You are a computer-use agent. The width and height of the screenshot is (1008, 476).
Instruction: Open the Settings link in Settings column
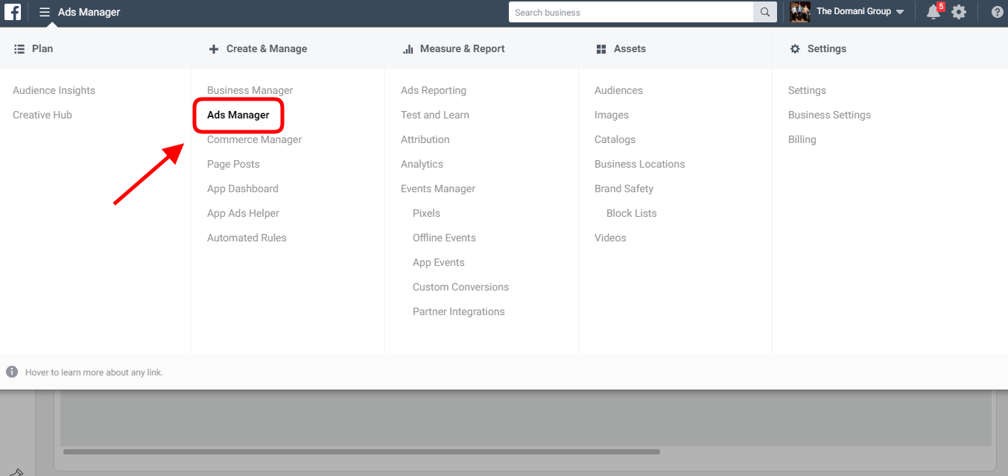(x=807, y=90)
